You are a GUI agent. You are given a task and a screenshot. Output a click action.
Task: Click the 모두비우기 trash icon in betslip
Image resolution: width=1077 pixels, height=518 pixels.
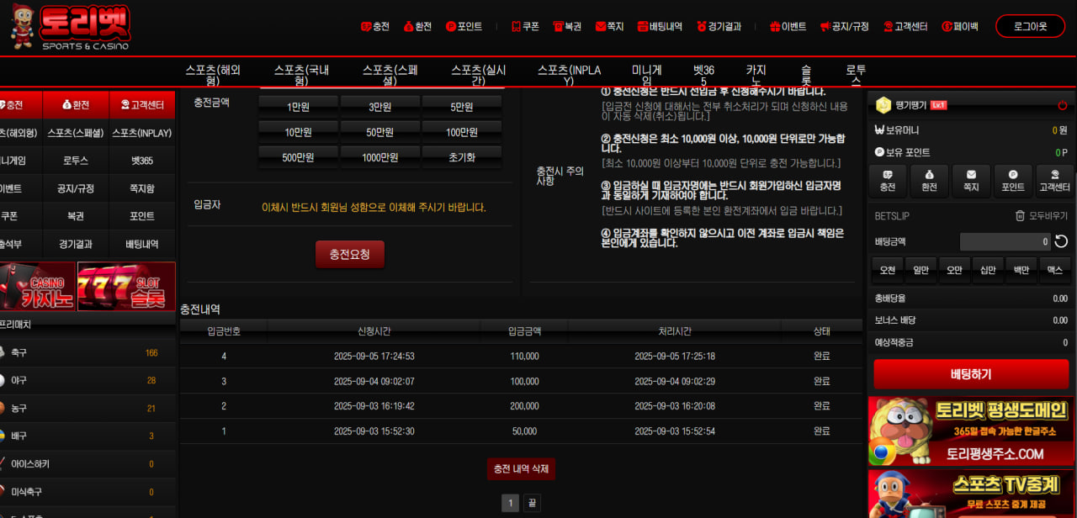pyautogui.click(x=1020, y=216)
